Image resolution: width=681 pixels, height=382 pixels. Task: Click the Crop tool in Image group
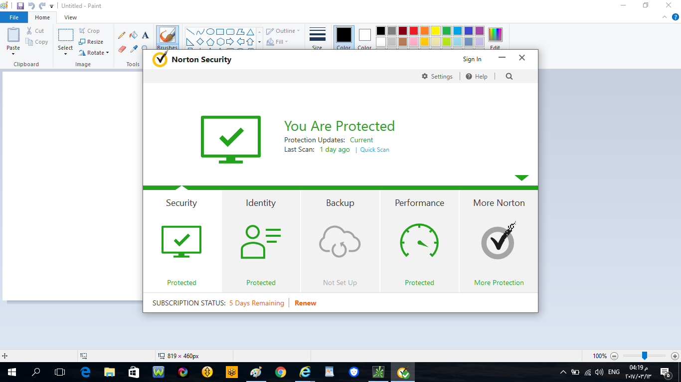[89, 31]
